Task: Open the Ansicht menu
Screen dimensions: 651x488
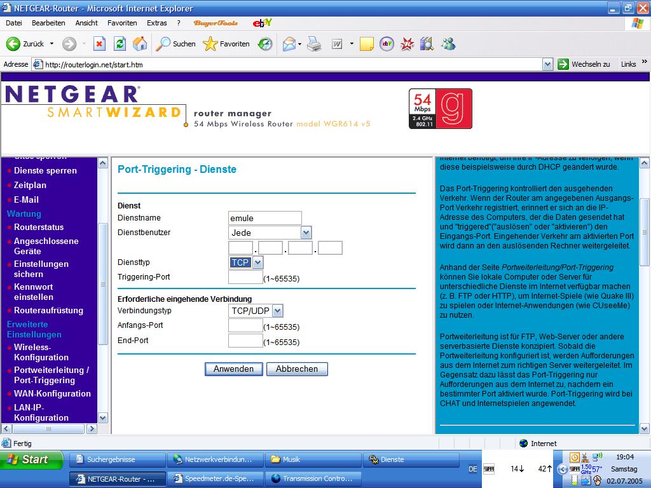Action: point(86,23)
